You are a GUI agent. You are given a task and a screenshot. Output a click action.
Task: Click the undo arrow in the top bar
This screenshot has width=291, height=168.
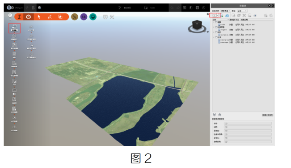(x=172, y=8)
